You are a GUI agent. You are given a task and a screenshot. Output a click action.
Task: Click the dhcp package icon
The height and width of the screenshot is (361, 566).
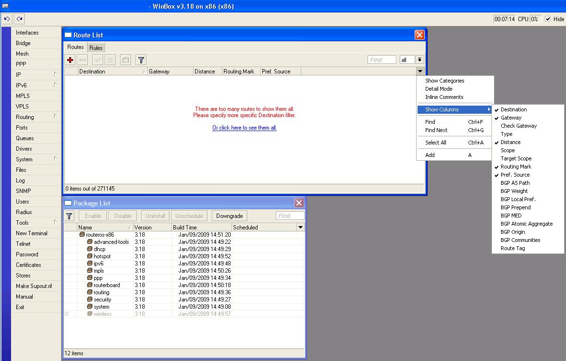coord(89,249)
